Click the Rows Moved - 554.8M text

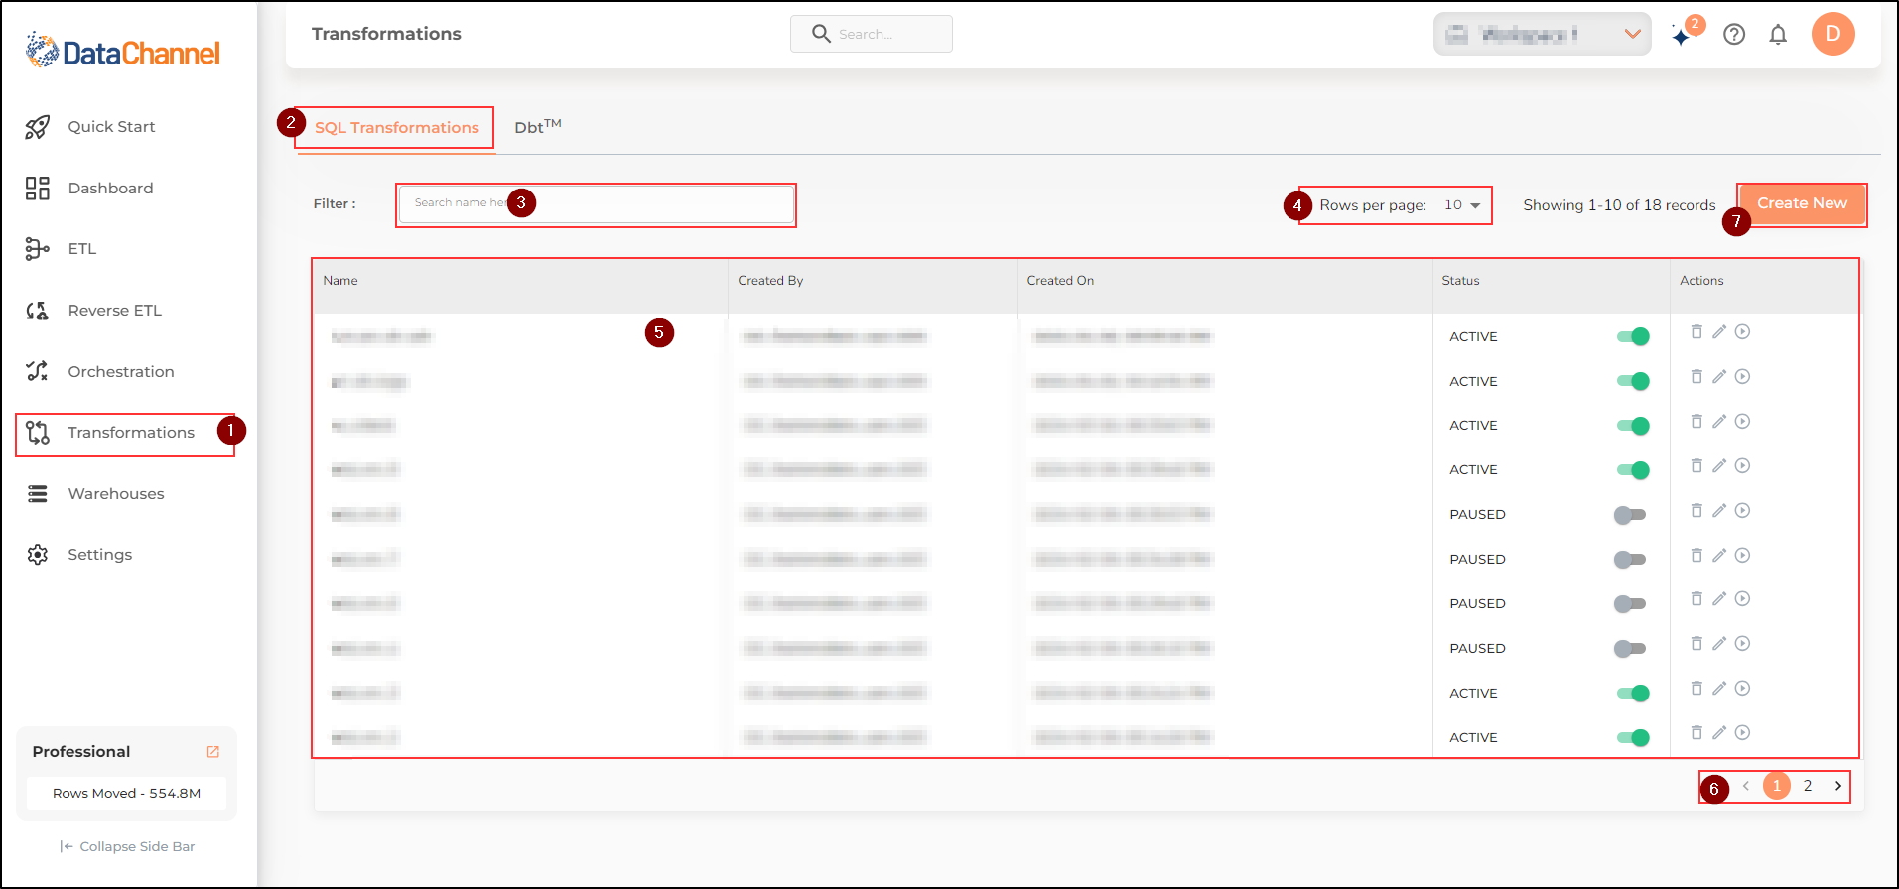tap(127, 794)
